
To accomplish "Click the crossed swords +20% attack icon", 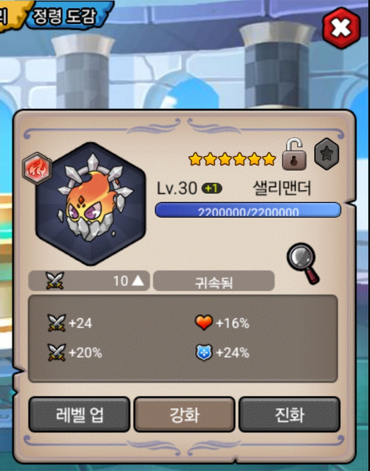I will [x=56, y=352].
